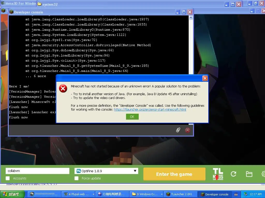Open the settings gear in TLauncher
This screenshot has width=265, height=198.
[263, 174]
